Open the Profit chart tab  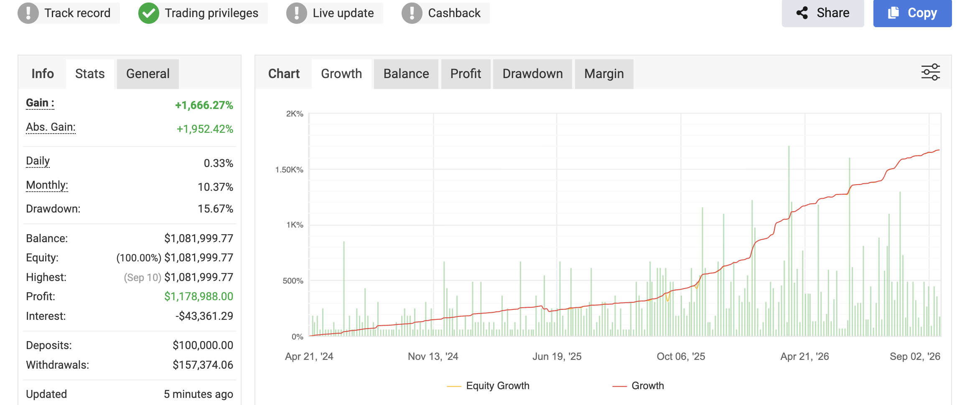click(466, 74)
